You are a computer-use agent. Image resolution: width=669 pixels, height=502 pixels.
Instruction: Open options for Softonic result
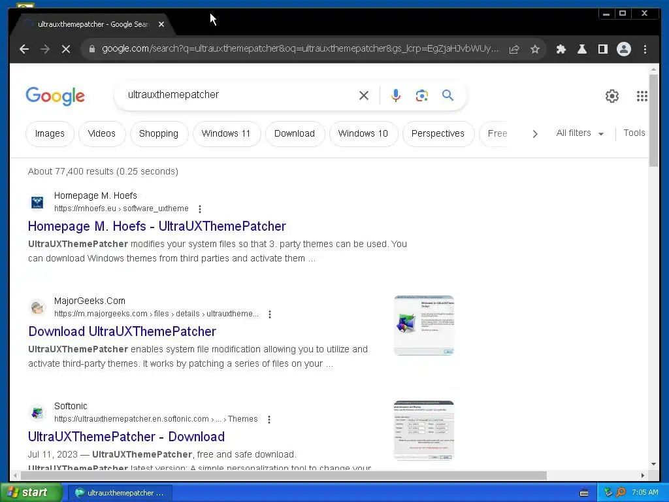pos(269,420)
